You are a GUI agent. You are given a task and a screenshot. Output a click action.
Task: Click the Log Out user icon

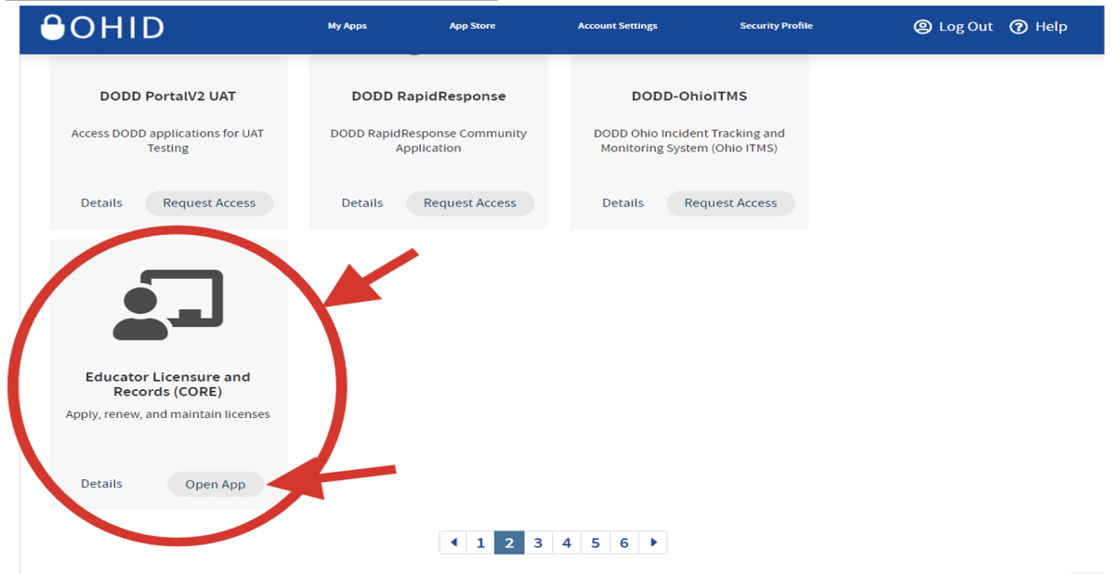[923, 27]
